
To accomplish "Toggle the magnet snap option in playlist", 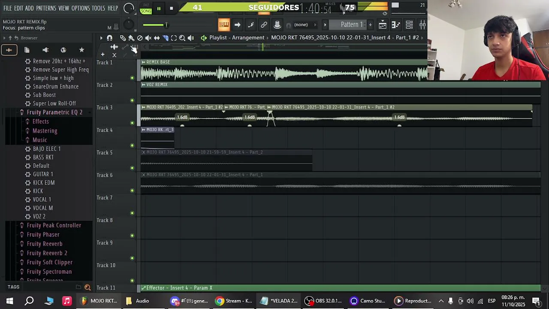I will click(x=109, y=38).
